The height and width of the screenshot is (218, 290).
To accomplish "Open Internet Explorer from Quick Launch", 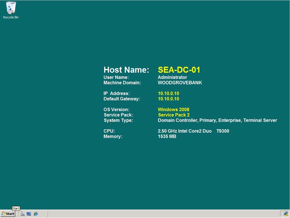I will pos(36,214).
